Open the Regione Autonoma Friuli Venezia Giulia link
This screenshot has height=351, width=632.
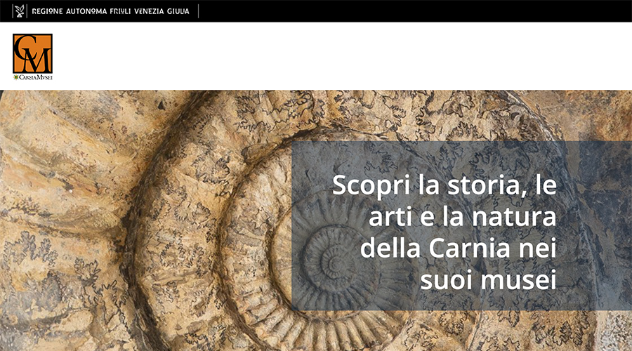click(110, 11)
